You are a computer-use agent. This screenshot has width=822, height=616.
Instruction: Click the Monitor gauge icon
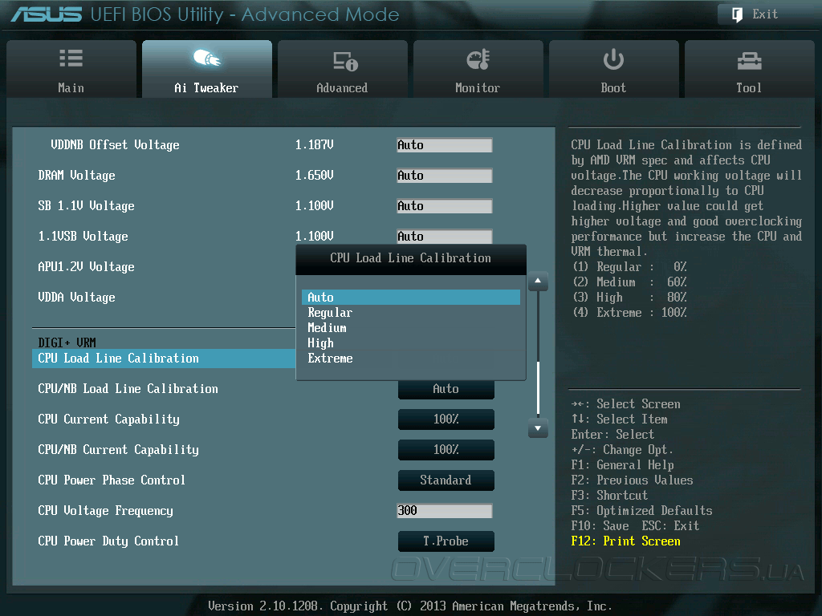[478, 59]
